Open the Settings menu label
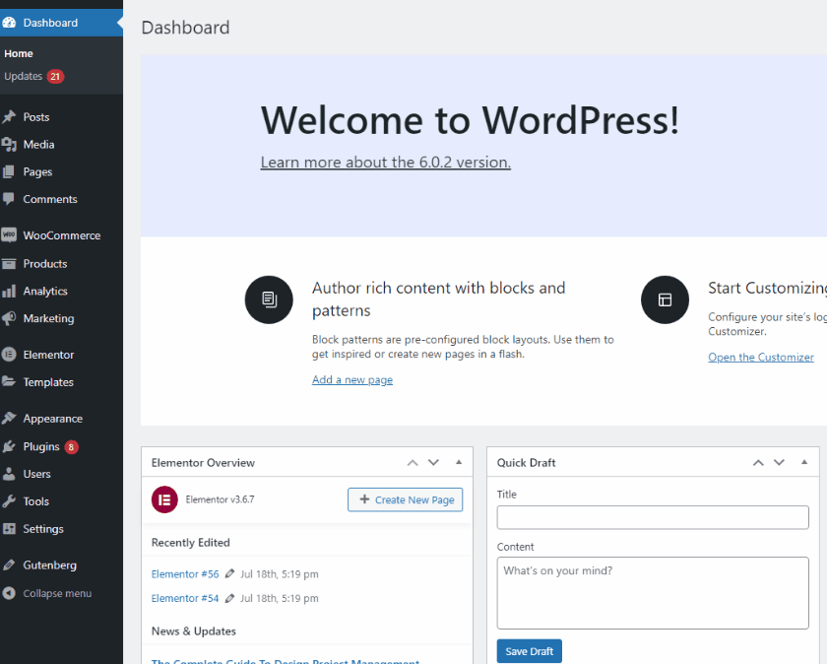827x664 pixels. click(43, 529)
